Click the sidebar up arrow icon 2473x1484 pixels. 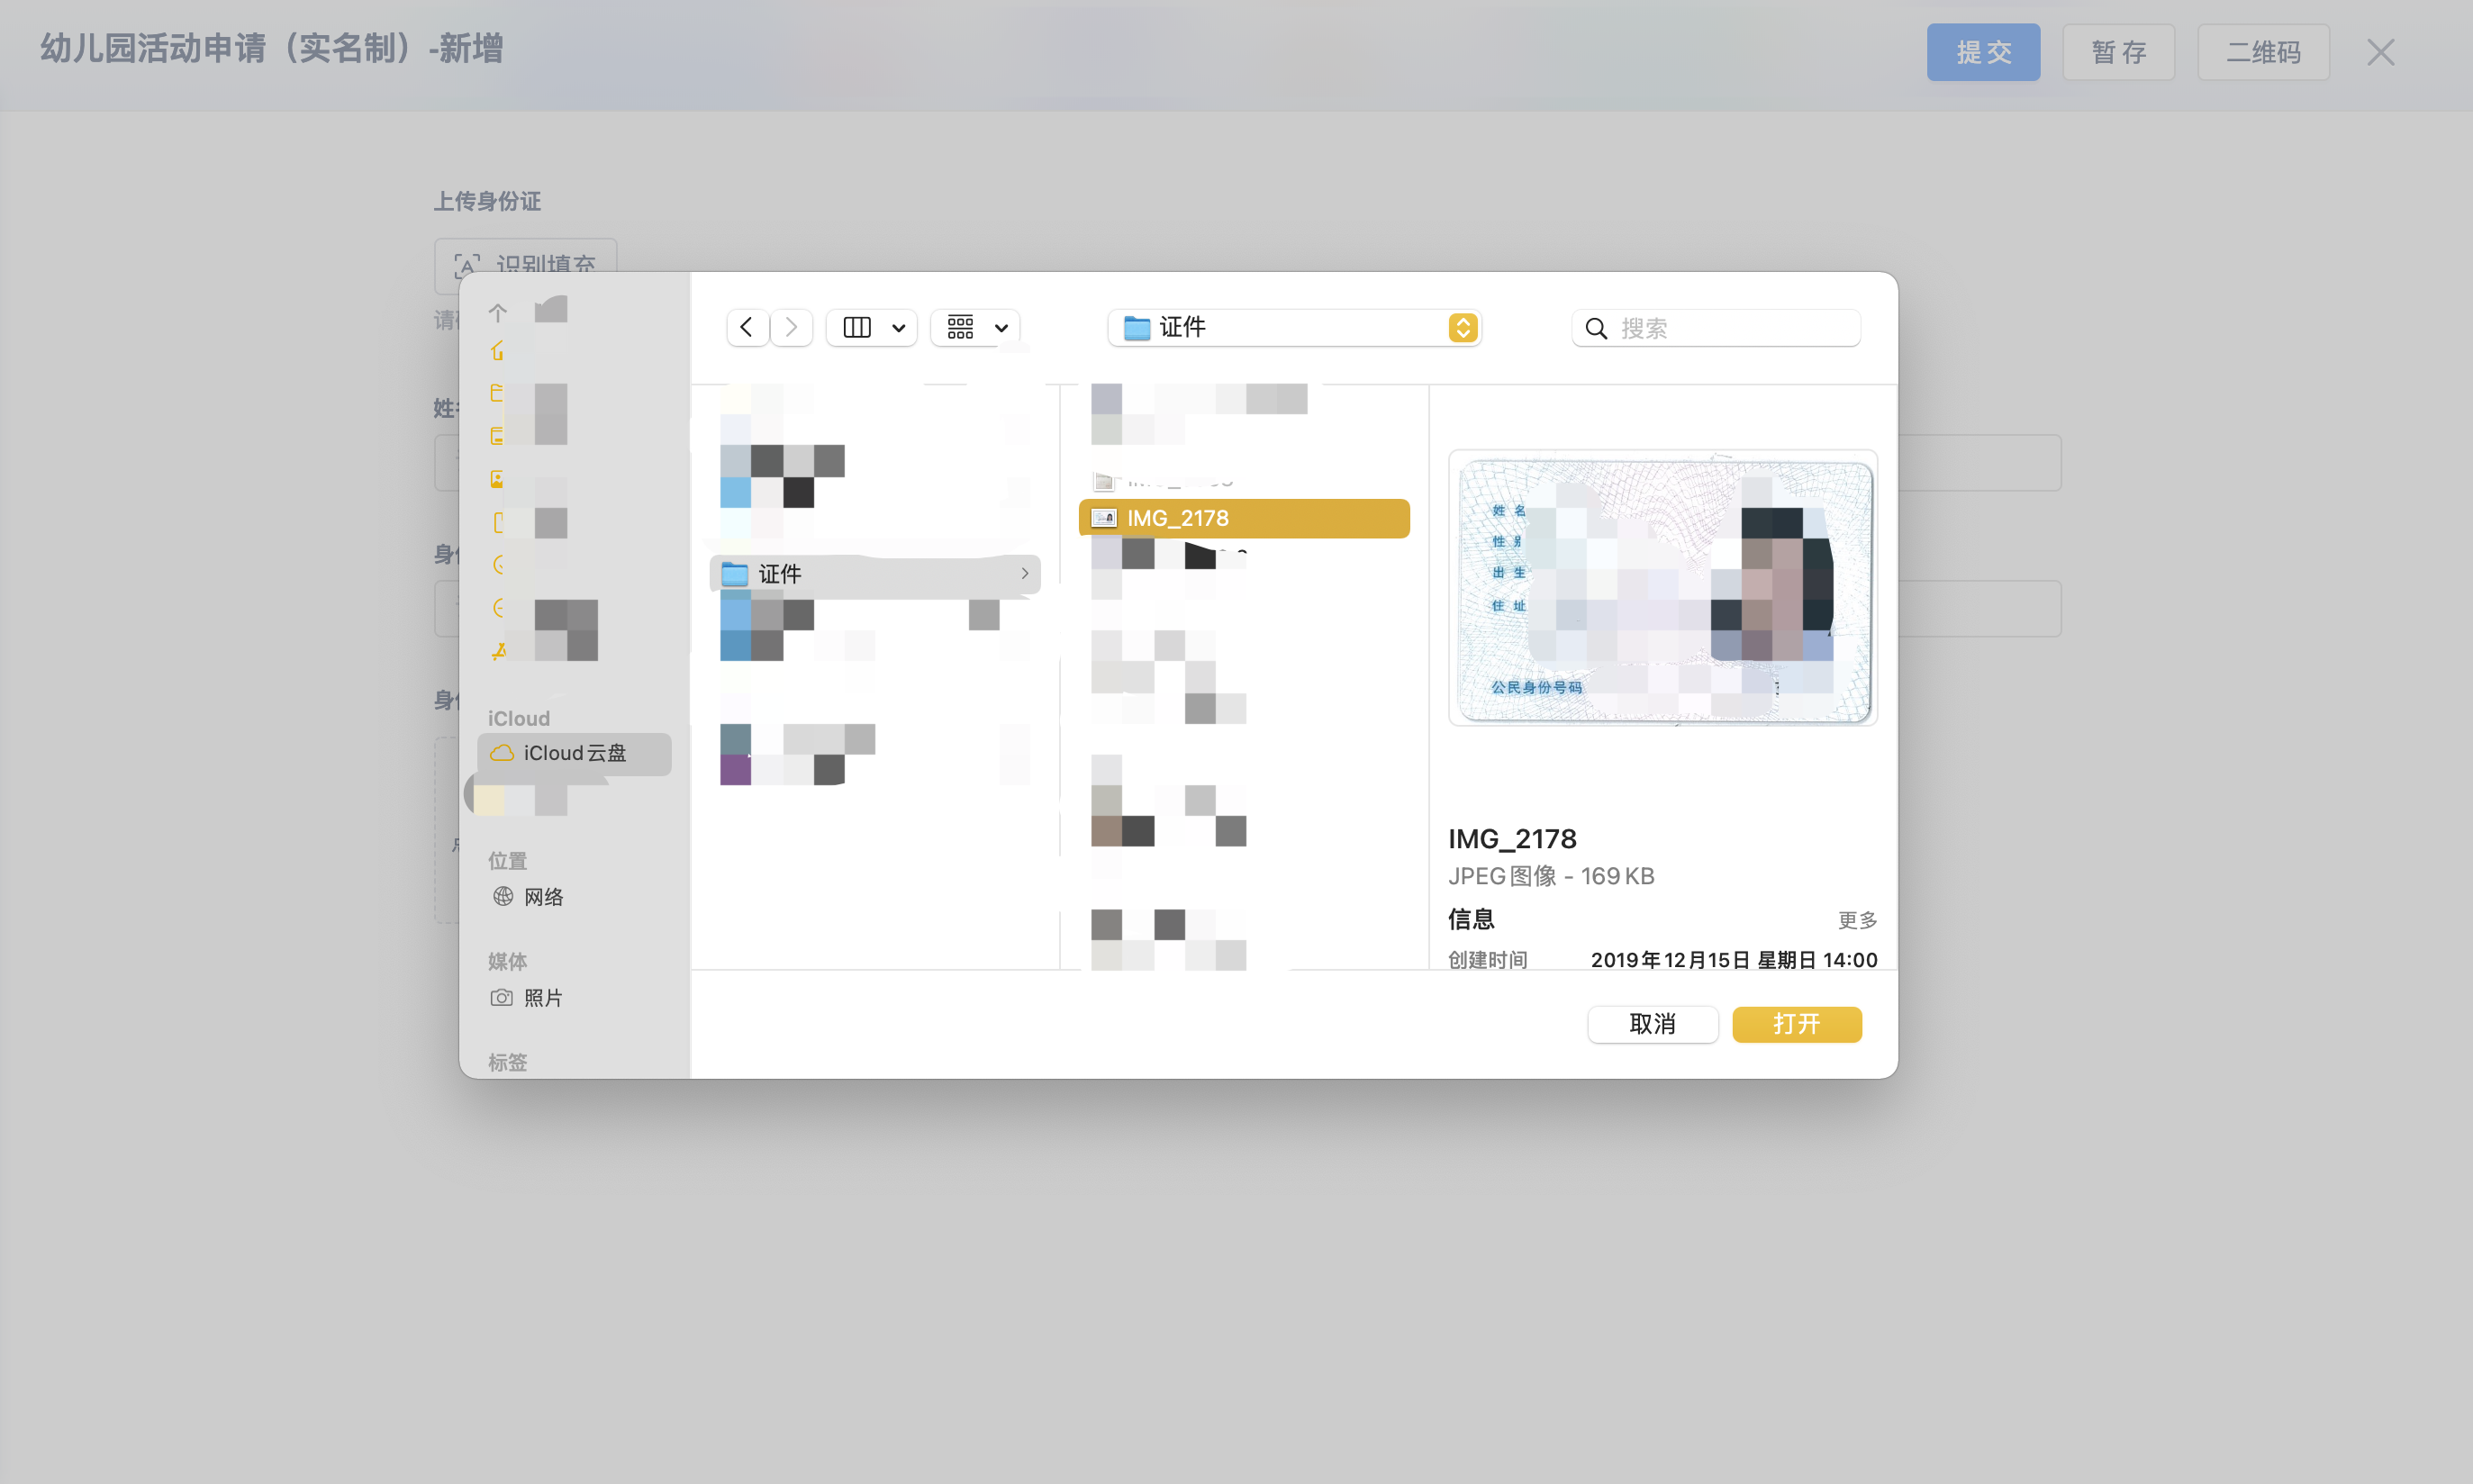pos(498,313)
